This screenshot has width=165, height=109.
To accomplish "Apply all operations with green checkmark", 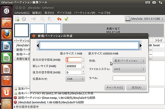I will (66, 19).
